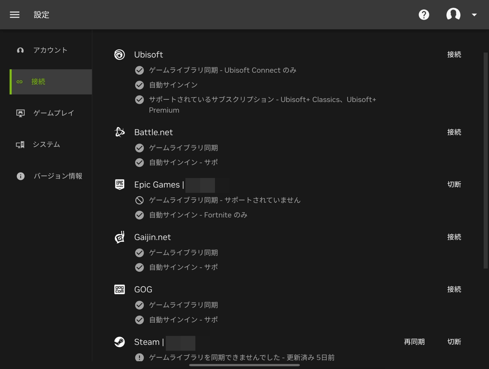
Task: Click the Gaijin.net logo icon
Action: coord(119,237)
